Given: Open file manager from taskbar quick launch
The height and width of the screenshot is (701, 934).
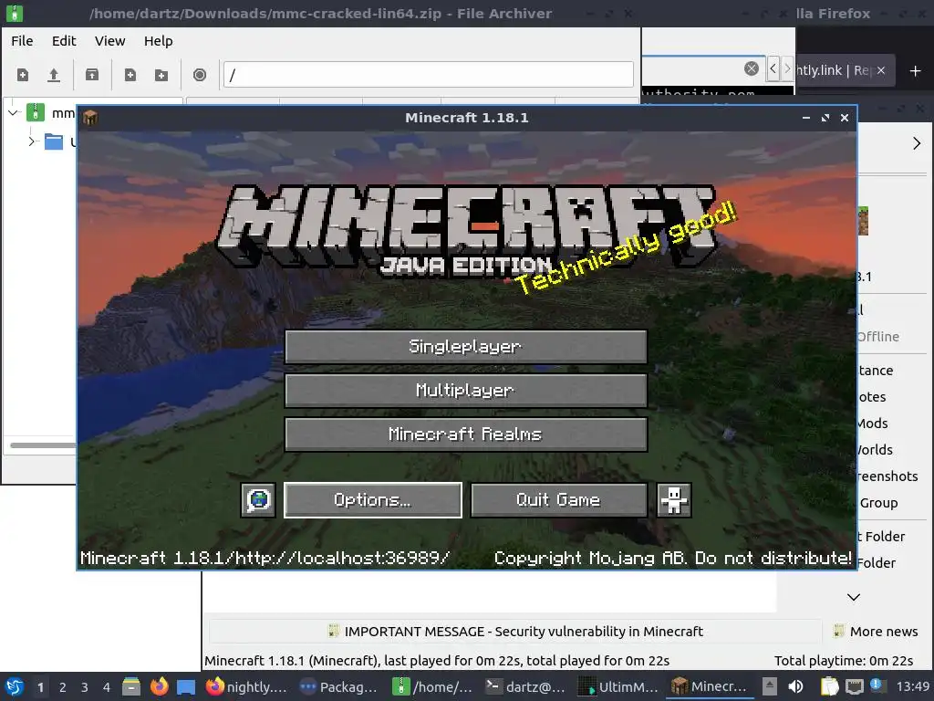Looking at the screenshot, I should pyautogui.click(x=131, y=686).
